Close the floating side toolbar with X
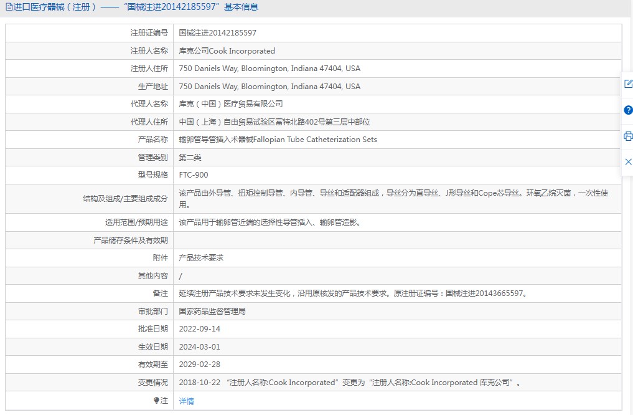The width and height of the screenshot is (633, 415). (x=627, y=162)
